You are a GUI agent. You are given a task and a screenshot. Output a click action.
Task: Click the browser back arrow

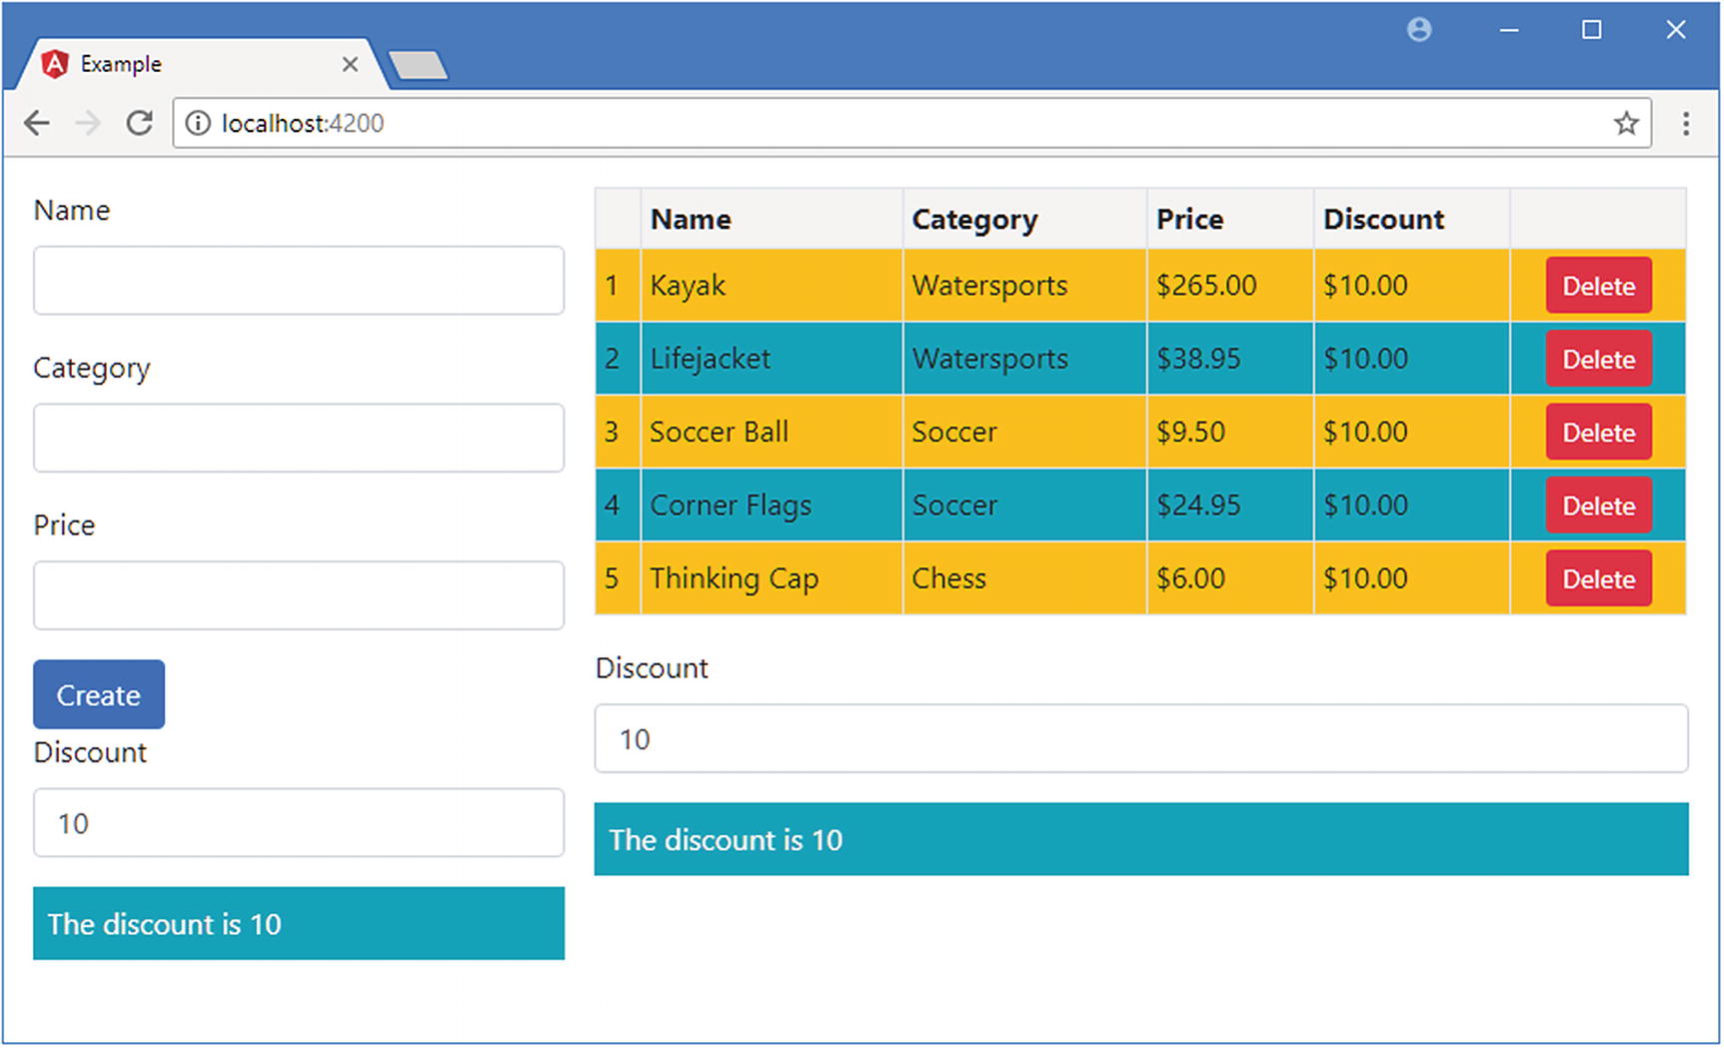(37, 123)
